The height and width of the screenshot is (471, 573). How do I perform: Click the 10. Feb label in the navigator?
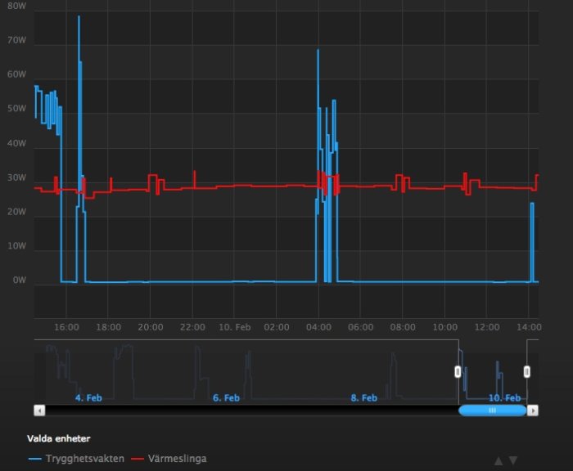pyautogui.click(x=505, y=397)
